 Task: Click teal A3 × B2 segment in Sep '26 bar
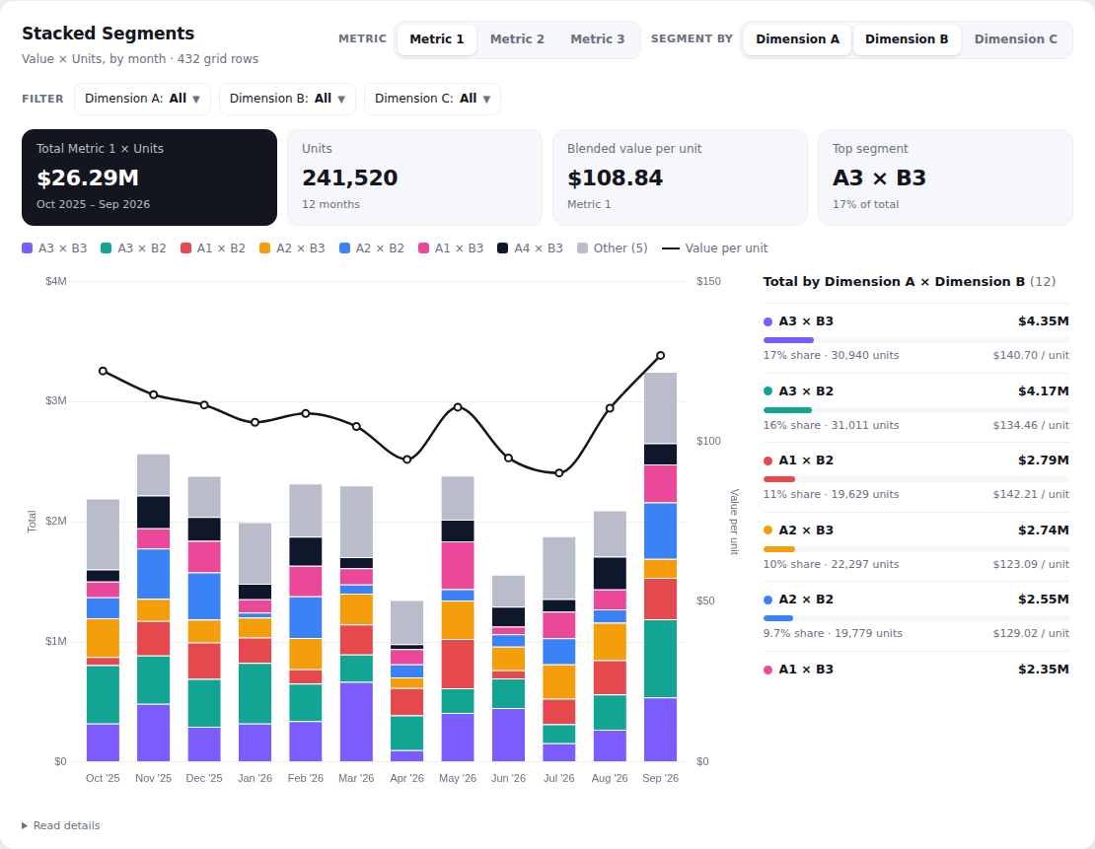click(661, 659)
